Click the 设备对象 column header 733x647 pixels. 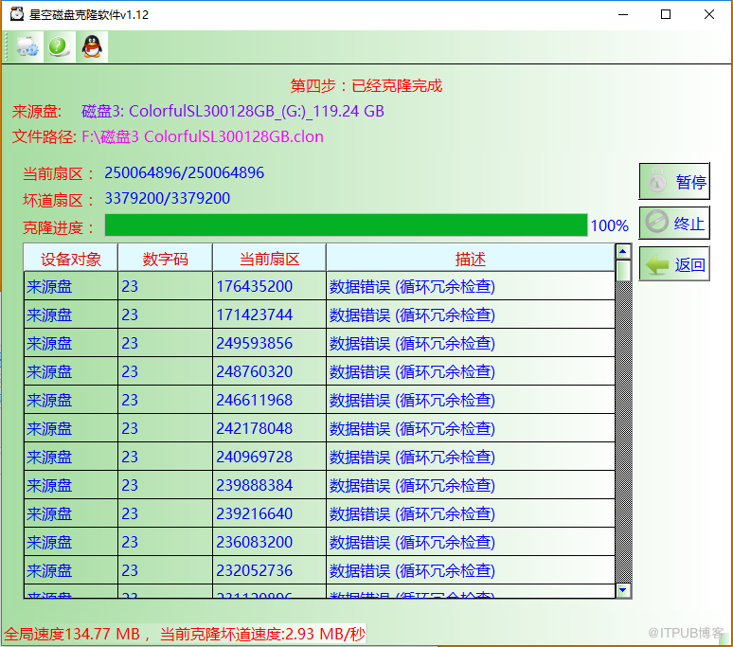(71, 259)
